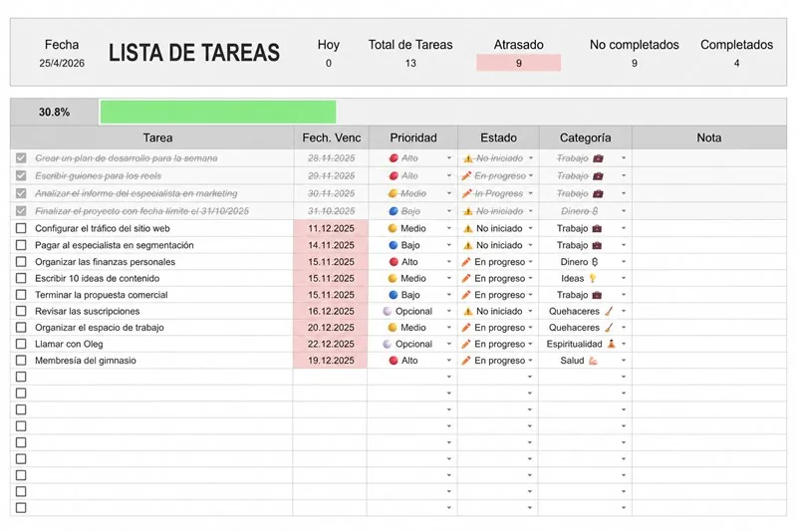Click the pencil icon for Terminar la propuesta status
Viewport: 797px width, 531px height.
pos(466,295)
